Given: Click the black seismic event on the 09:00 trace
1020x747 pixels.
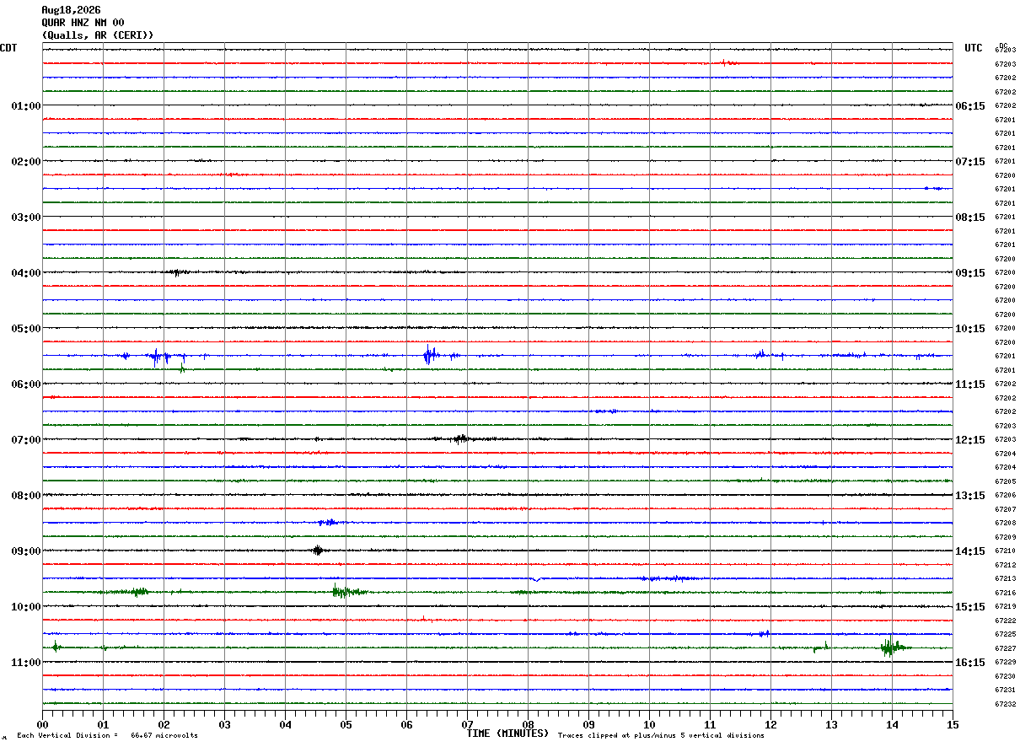Looking at the screenshot, I should pos(317,551).
